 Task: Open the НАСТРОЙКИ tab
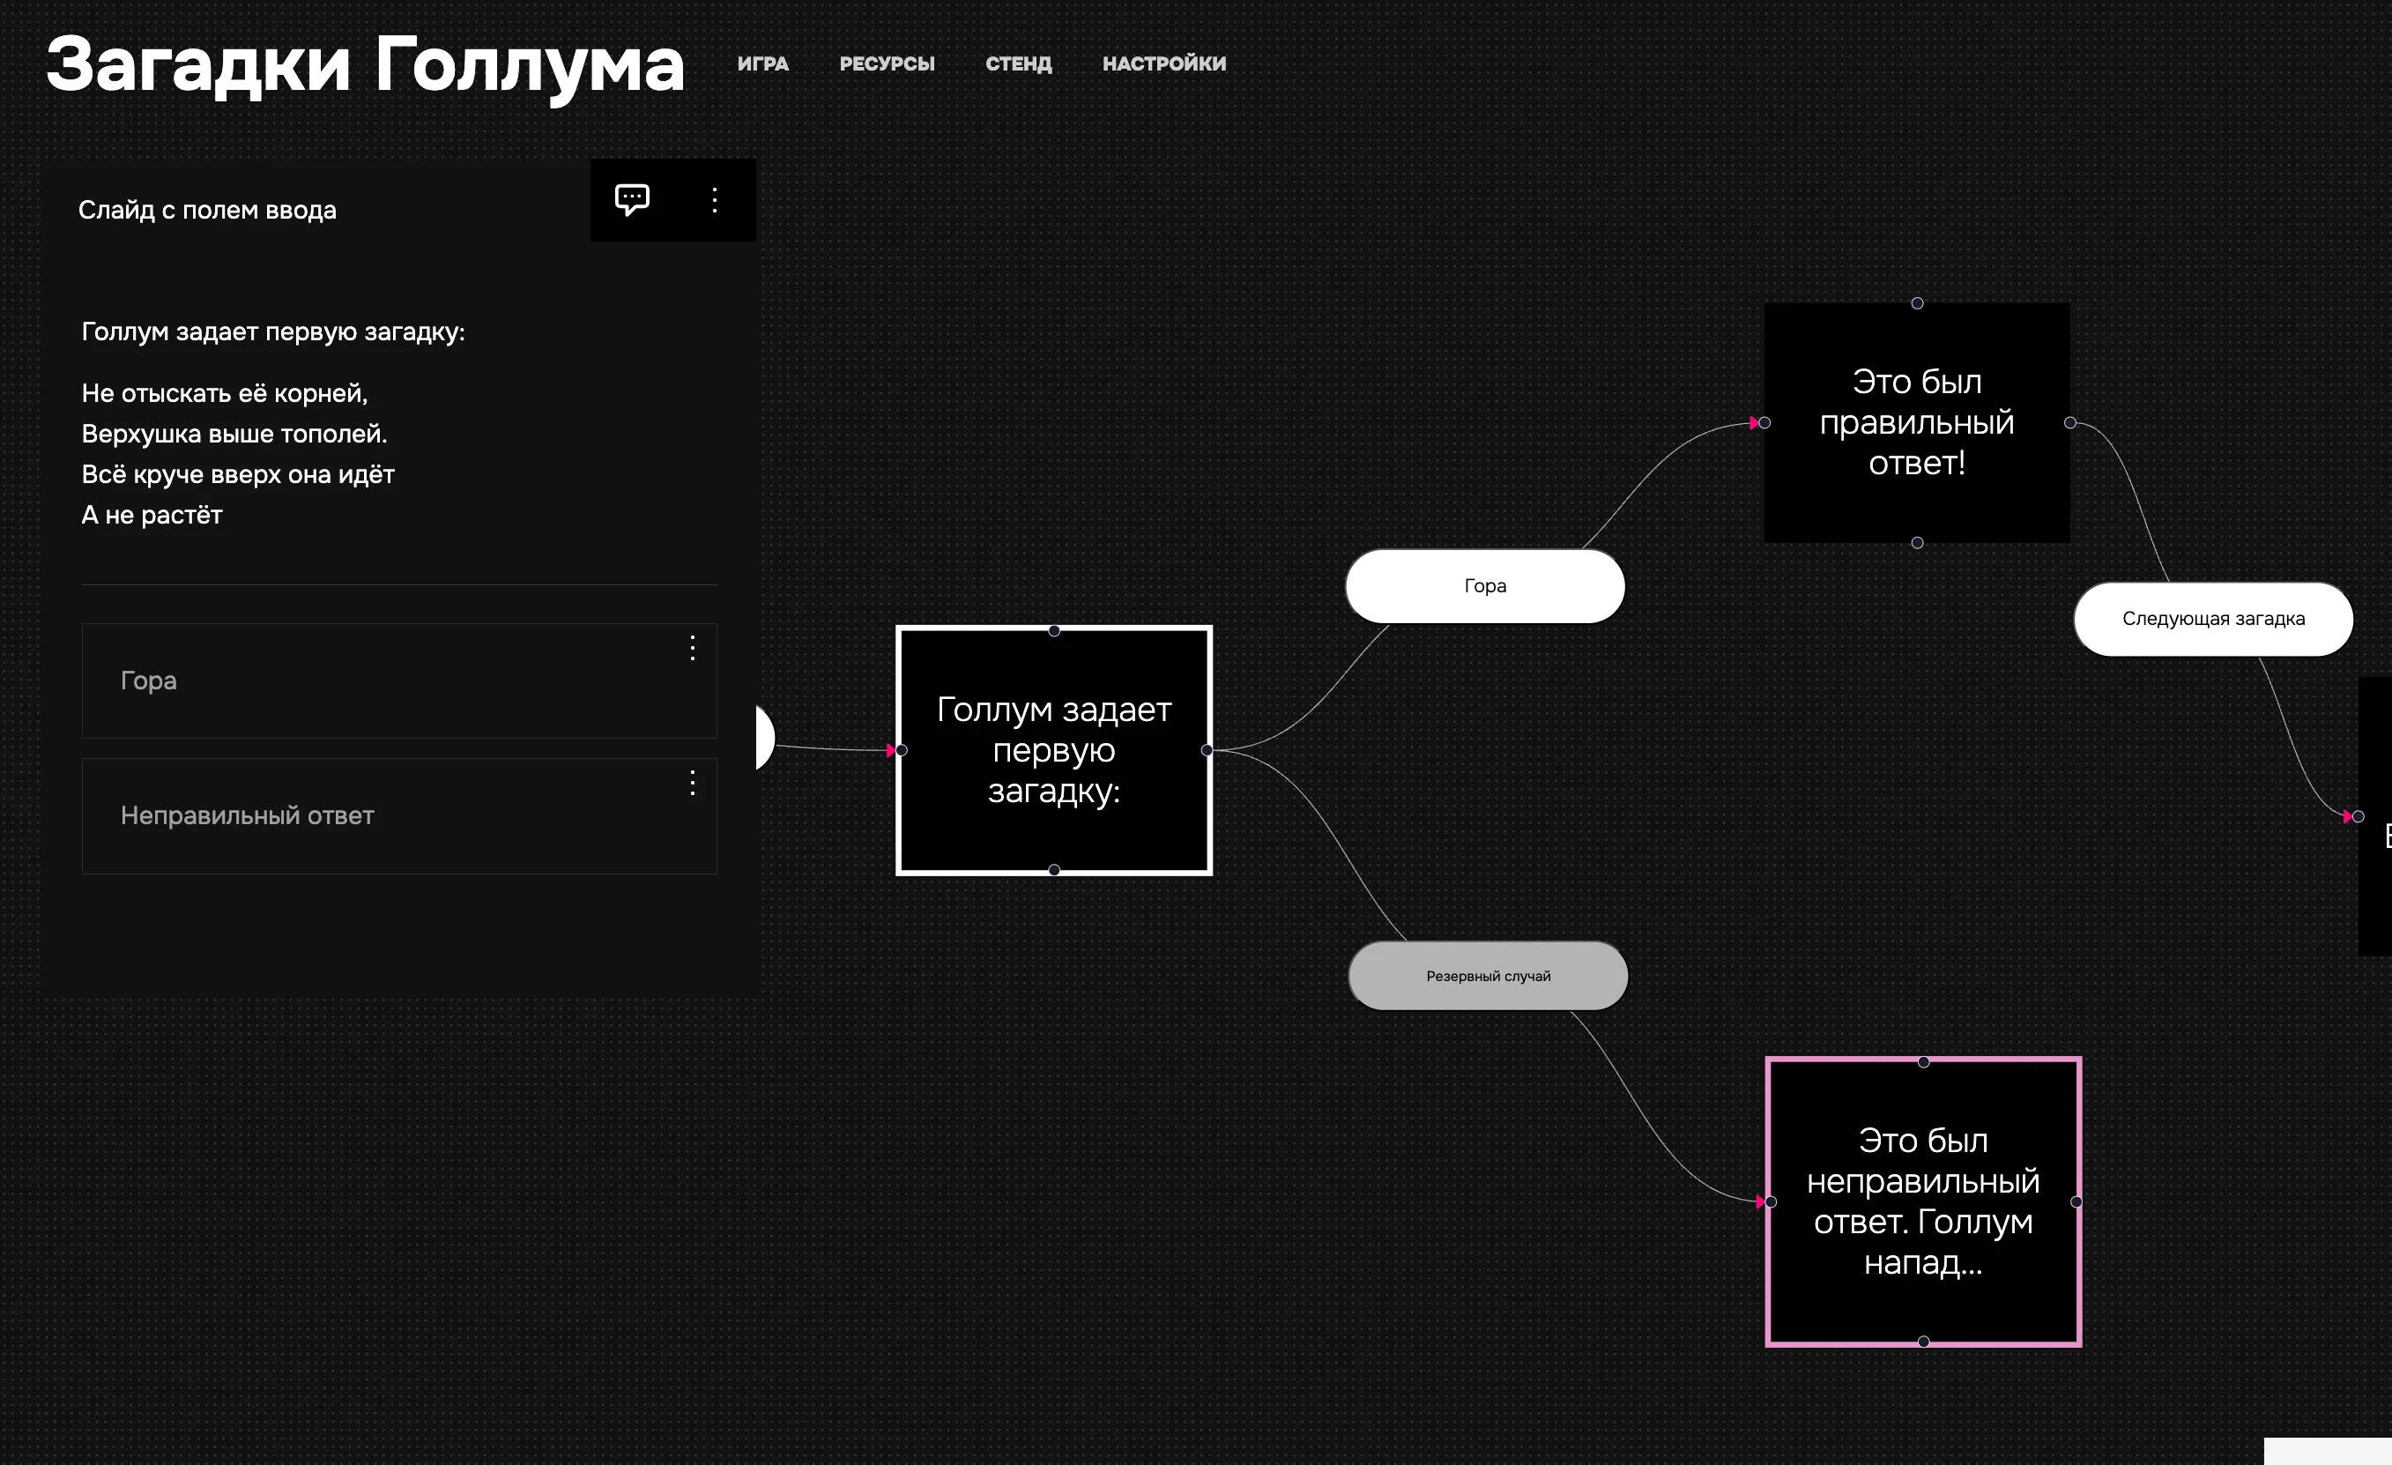tap(1164, 64)
